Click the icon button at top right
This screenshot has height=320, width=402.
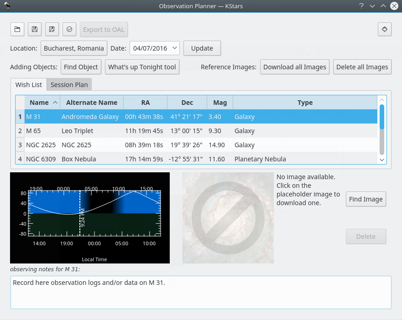click(385, 30)
